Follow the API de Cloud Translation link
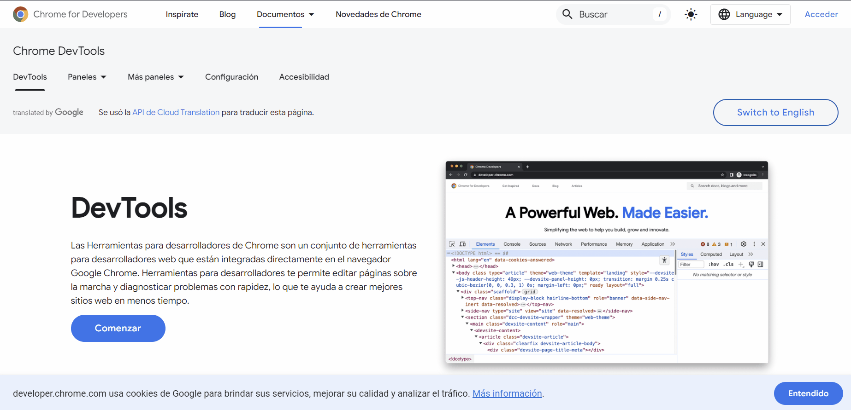The width and height of the screenshot is (851, 410). click(x=176, y=112)
